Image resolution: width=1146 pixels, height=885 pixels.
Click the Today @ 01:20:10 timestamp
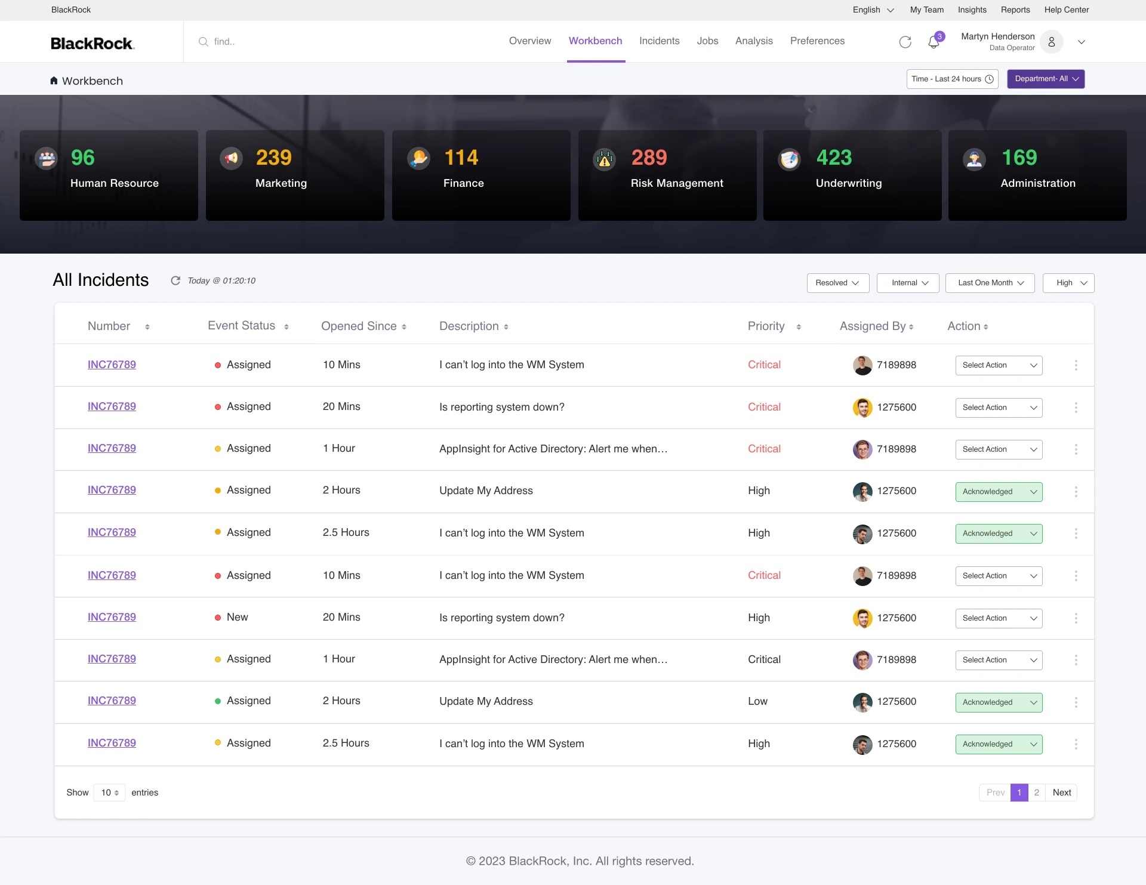point(221,280)
